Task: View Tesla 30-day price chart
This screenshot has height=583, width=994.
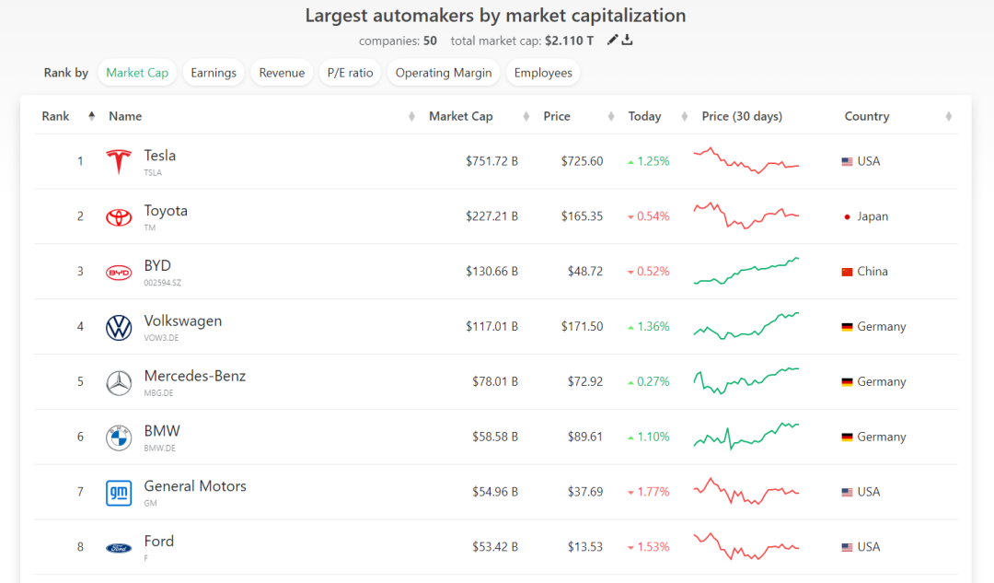Action: [x=746, y=160]
